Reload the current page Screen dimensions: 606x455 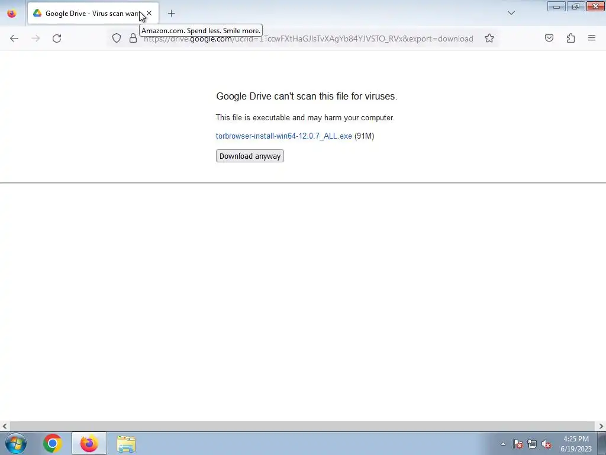[57, 39]
